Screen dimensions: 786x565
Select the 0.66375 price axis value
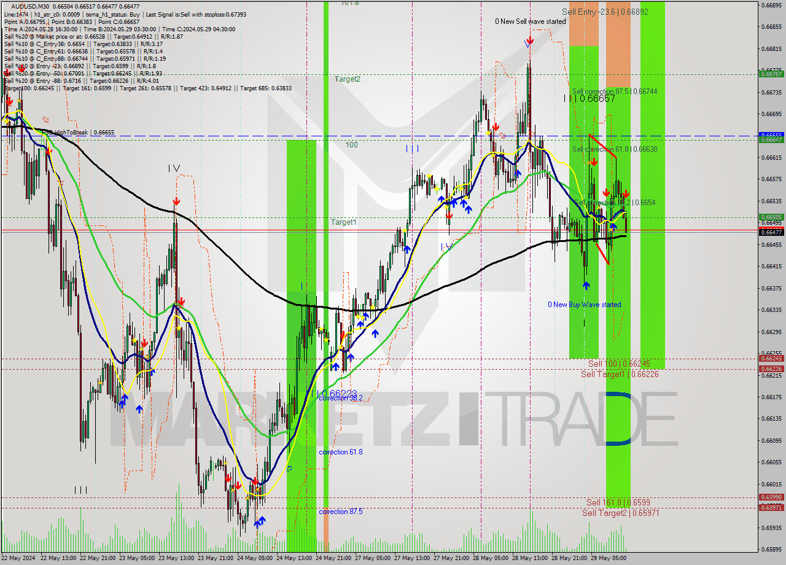[x=771, y=288]
